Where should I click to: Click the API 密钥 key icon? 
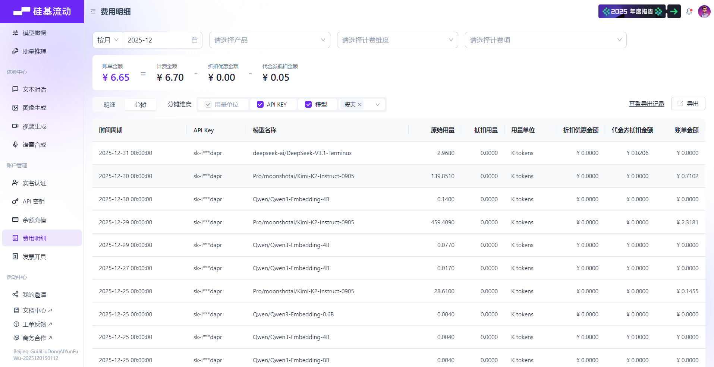15,201
